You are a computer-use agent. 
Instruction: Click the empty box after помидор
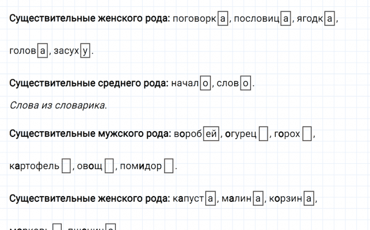click(169, 167)
